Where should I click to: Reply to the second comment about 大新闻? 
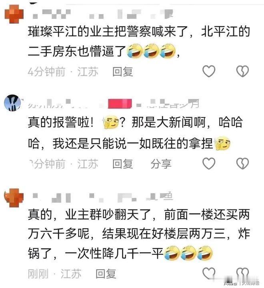point(122,164)
